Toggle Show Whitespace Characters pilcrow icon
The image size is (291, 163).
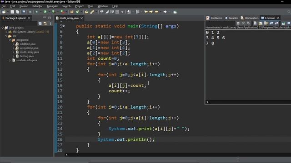[122, 12]
